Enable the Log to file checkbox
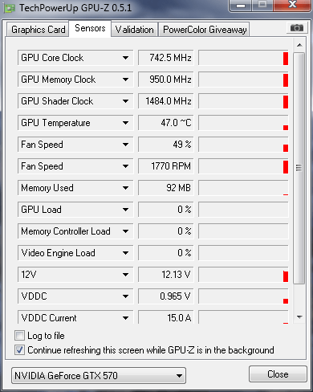 pyautogui.click(x=19, y=336)
